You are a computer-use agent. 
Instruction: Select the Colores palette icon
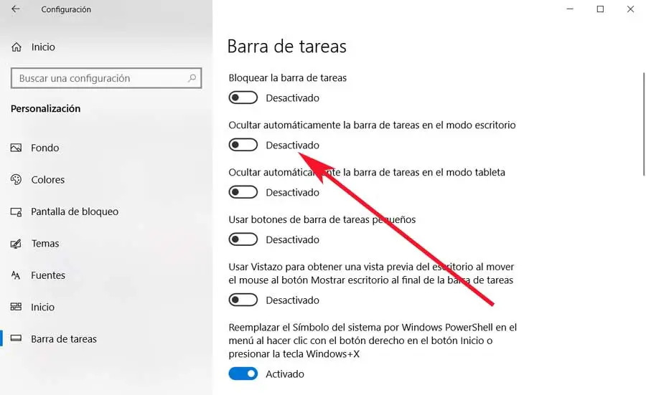16,179
